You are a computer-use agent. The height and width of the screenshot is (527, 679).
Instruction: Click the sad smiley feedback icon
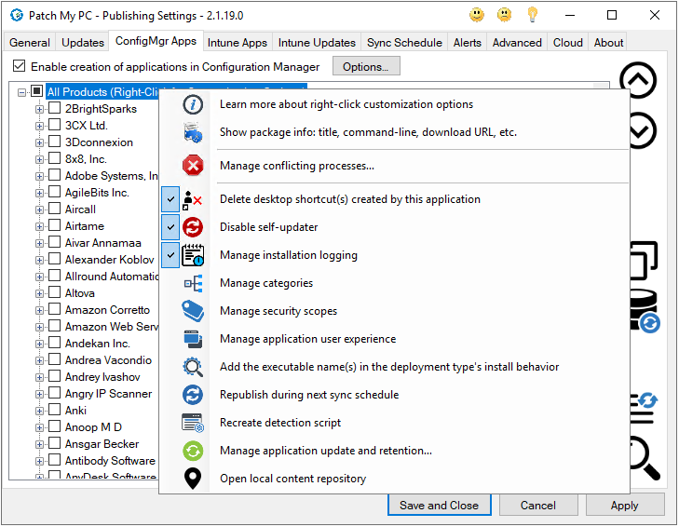(x=504, y=15)
